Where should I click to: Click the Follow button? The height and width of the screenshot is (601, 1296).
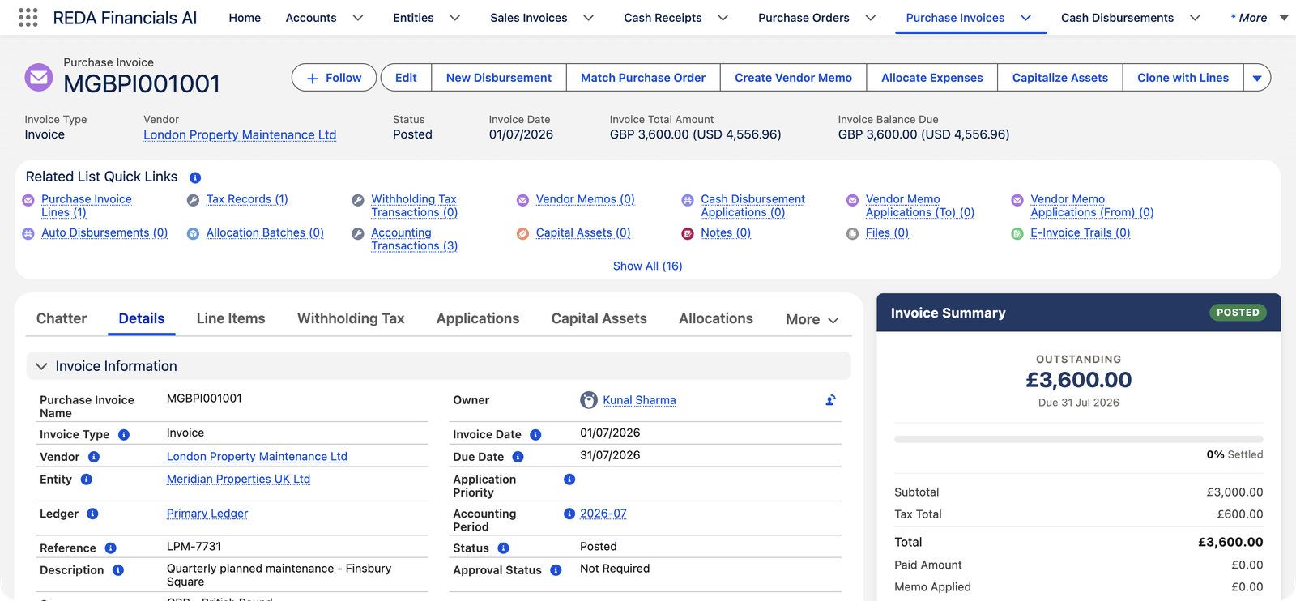click(x=334, y=78)
